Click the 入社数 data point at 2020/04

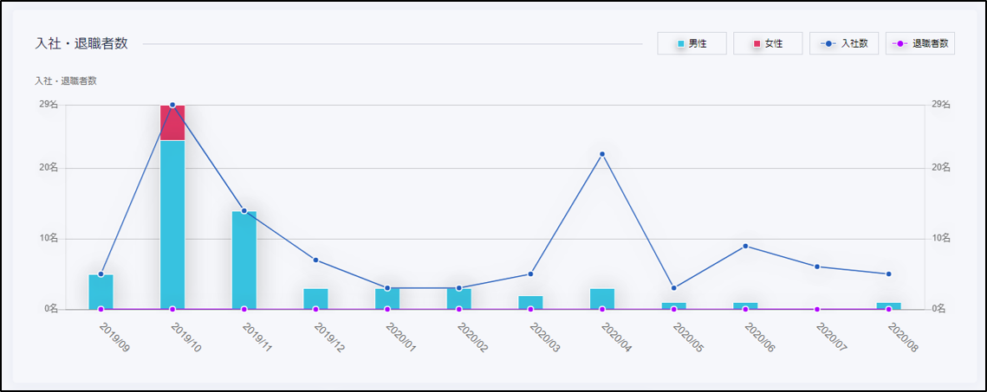coord(602,154)
